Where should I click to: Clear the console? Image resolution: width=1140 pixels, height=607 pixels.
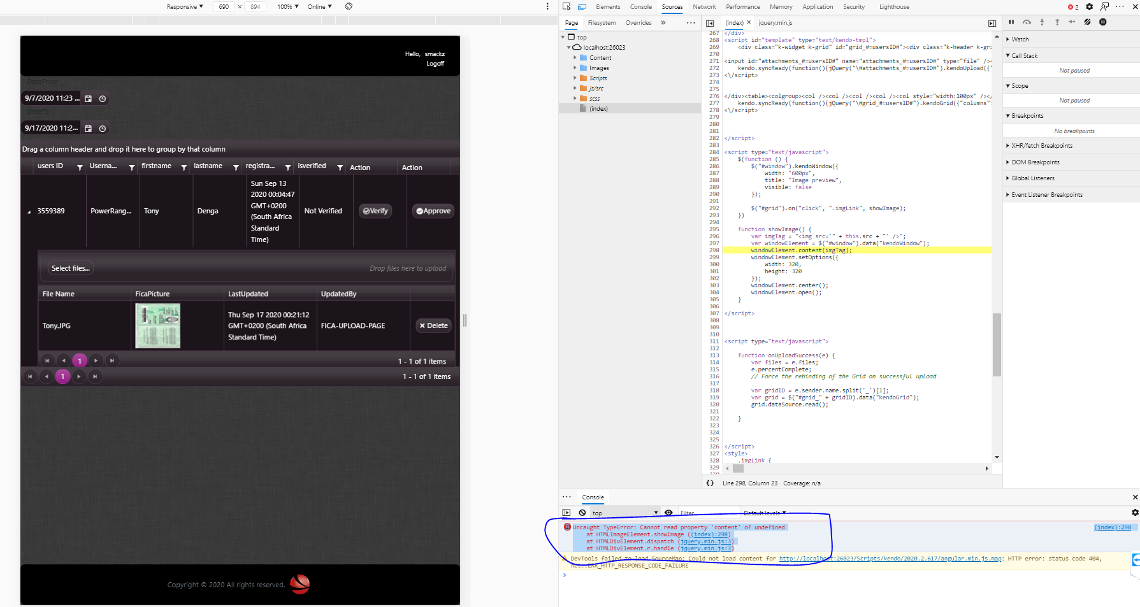coord(582,513)
